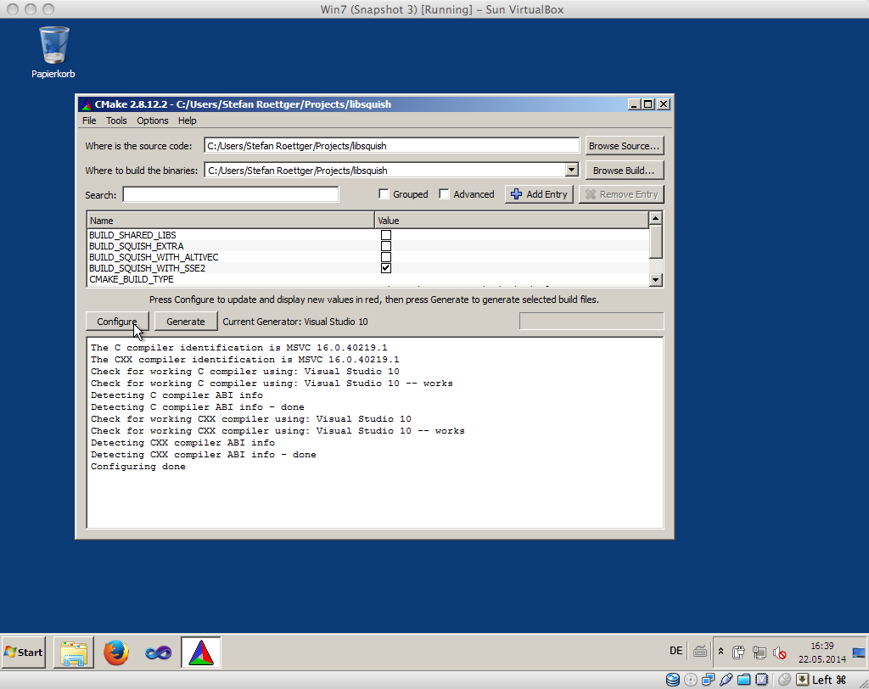Click the Remove Entry button
This screenshot has height=689, width=869.
621,194
